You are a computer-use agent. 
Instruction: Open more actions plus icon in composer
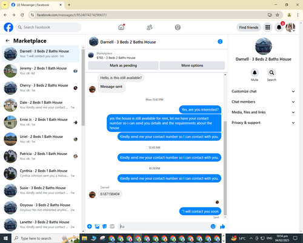[90, 227]
